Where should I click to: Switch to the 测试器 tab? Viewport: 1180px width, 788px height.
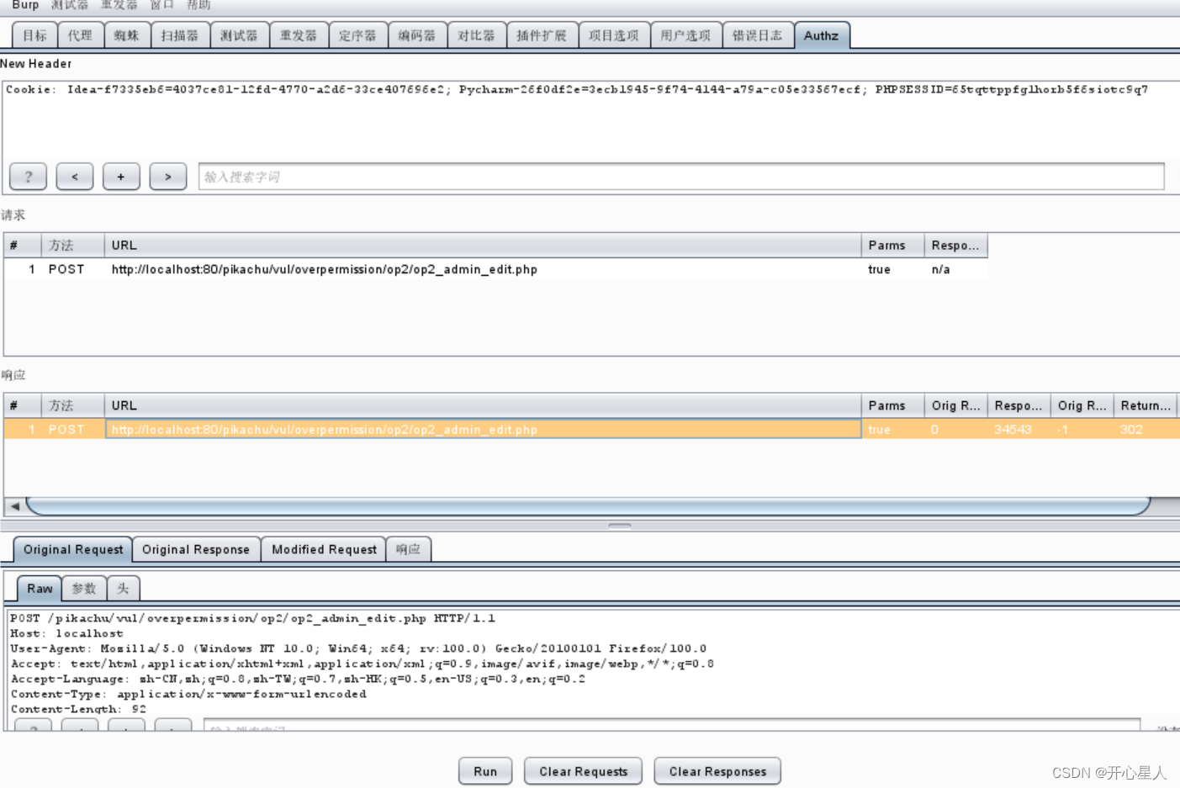coord(239,35)
